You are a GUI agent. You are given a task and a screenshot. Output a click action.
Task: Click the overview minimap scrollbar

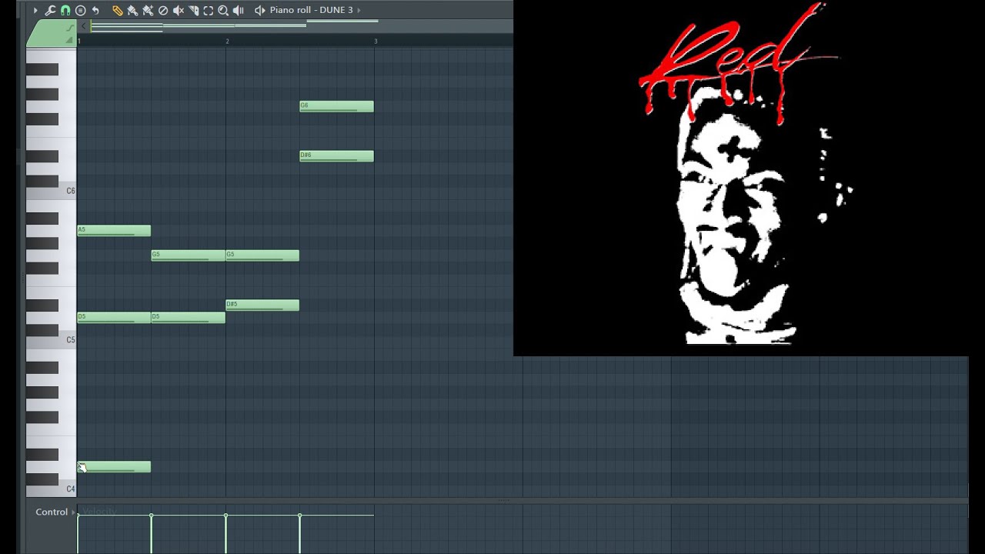click(300, 25)
